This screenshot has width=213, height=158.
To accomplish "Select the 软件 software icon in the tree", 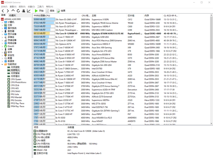I will click(x=6, y=52).
